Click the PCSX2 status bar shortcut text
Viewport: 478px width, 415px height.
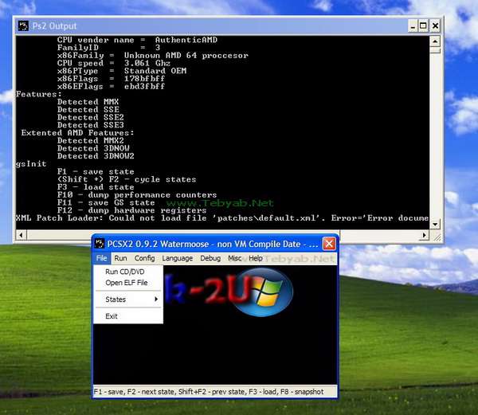click(x=209, y=392)
